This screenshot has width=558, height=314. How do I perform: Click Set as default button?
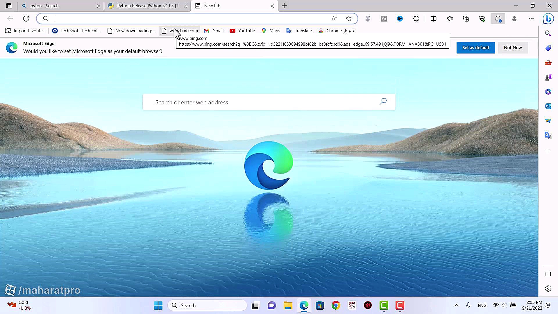pyautogui.click(x=476, y=48)
